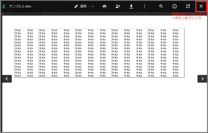Click the file name サンプル２.xlsx

coord(20,6)
